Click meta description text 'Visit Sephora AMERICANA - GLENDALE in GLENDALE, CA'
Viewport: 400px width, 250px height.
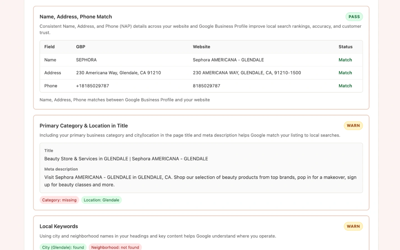[x=200, y=181]
